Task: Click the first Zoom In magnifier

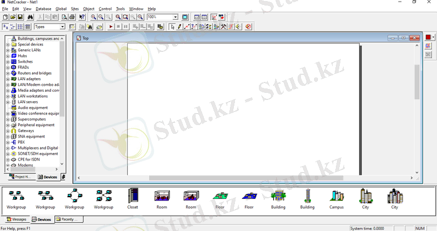Action: pyautogui.click(x=93, y=17)
